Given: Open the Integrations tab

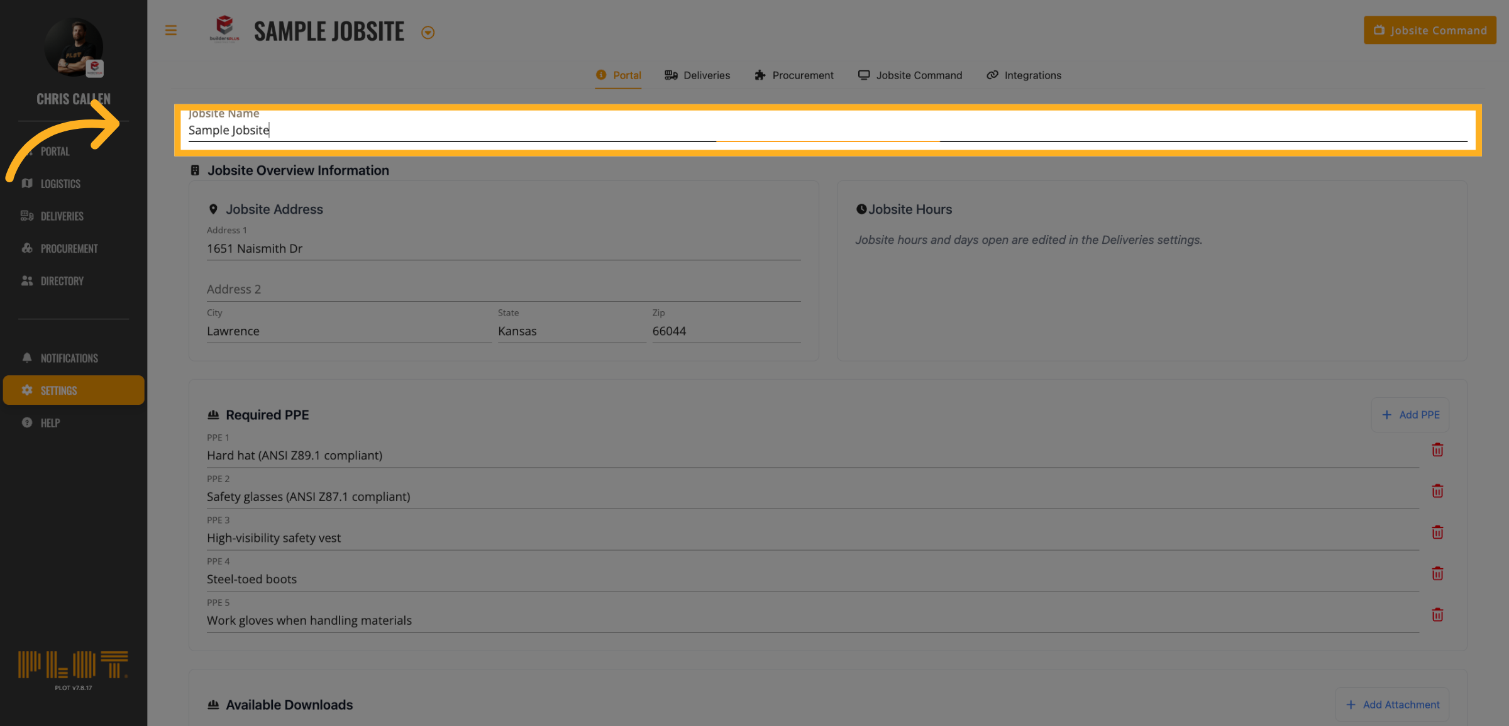Looking at the screenshot, I should pyautogui.click(x=1024, y=75).
